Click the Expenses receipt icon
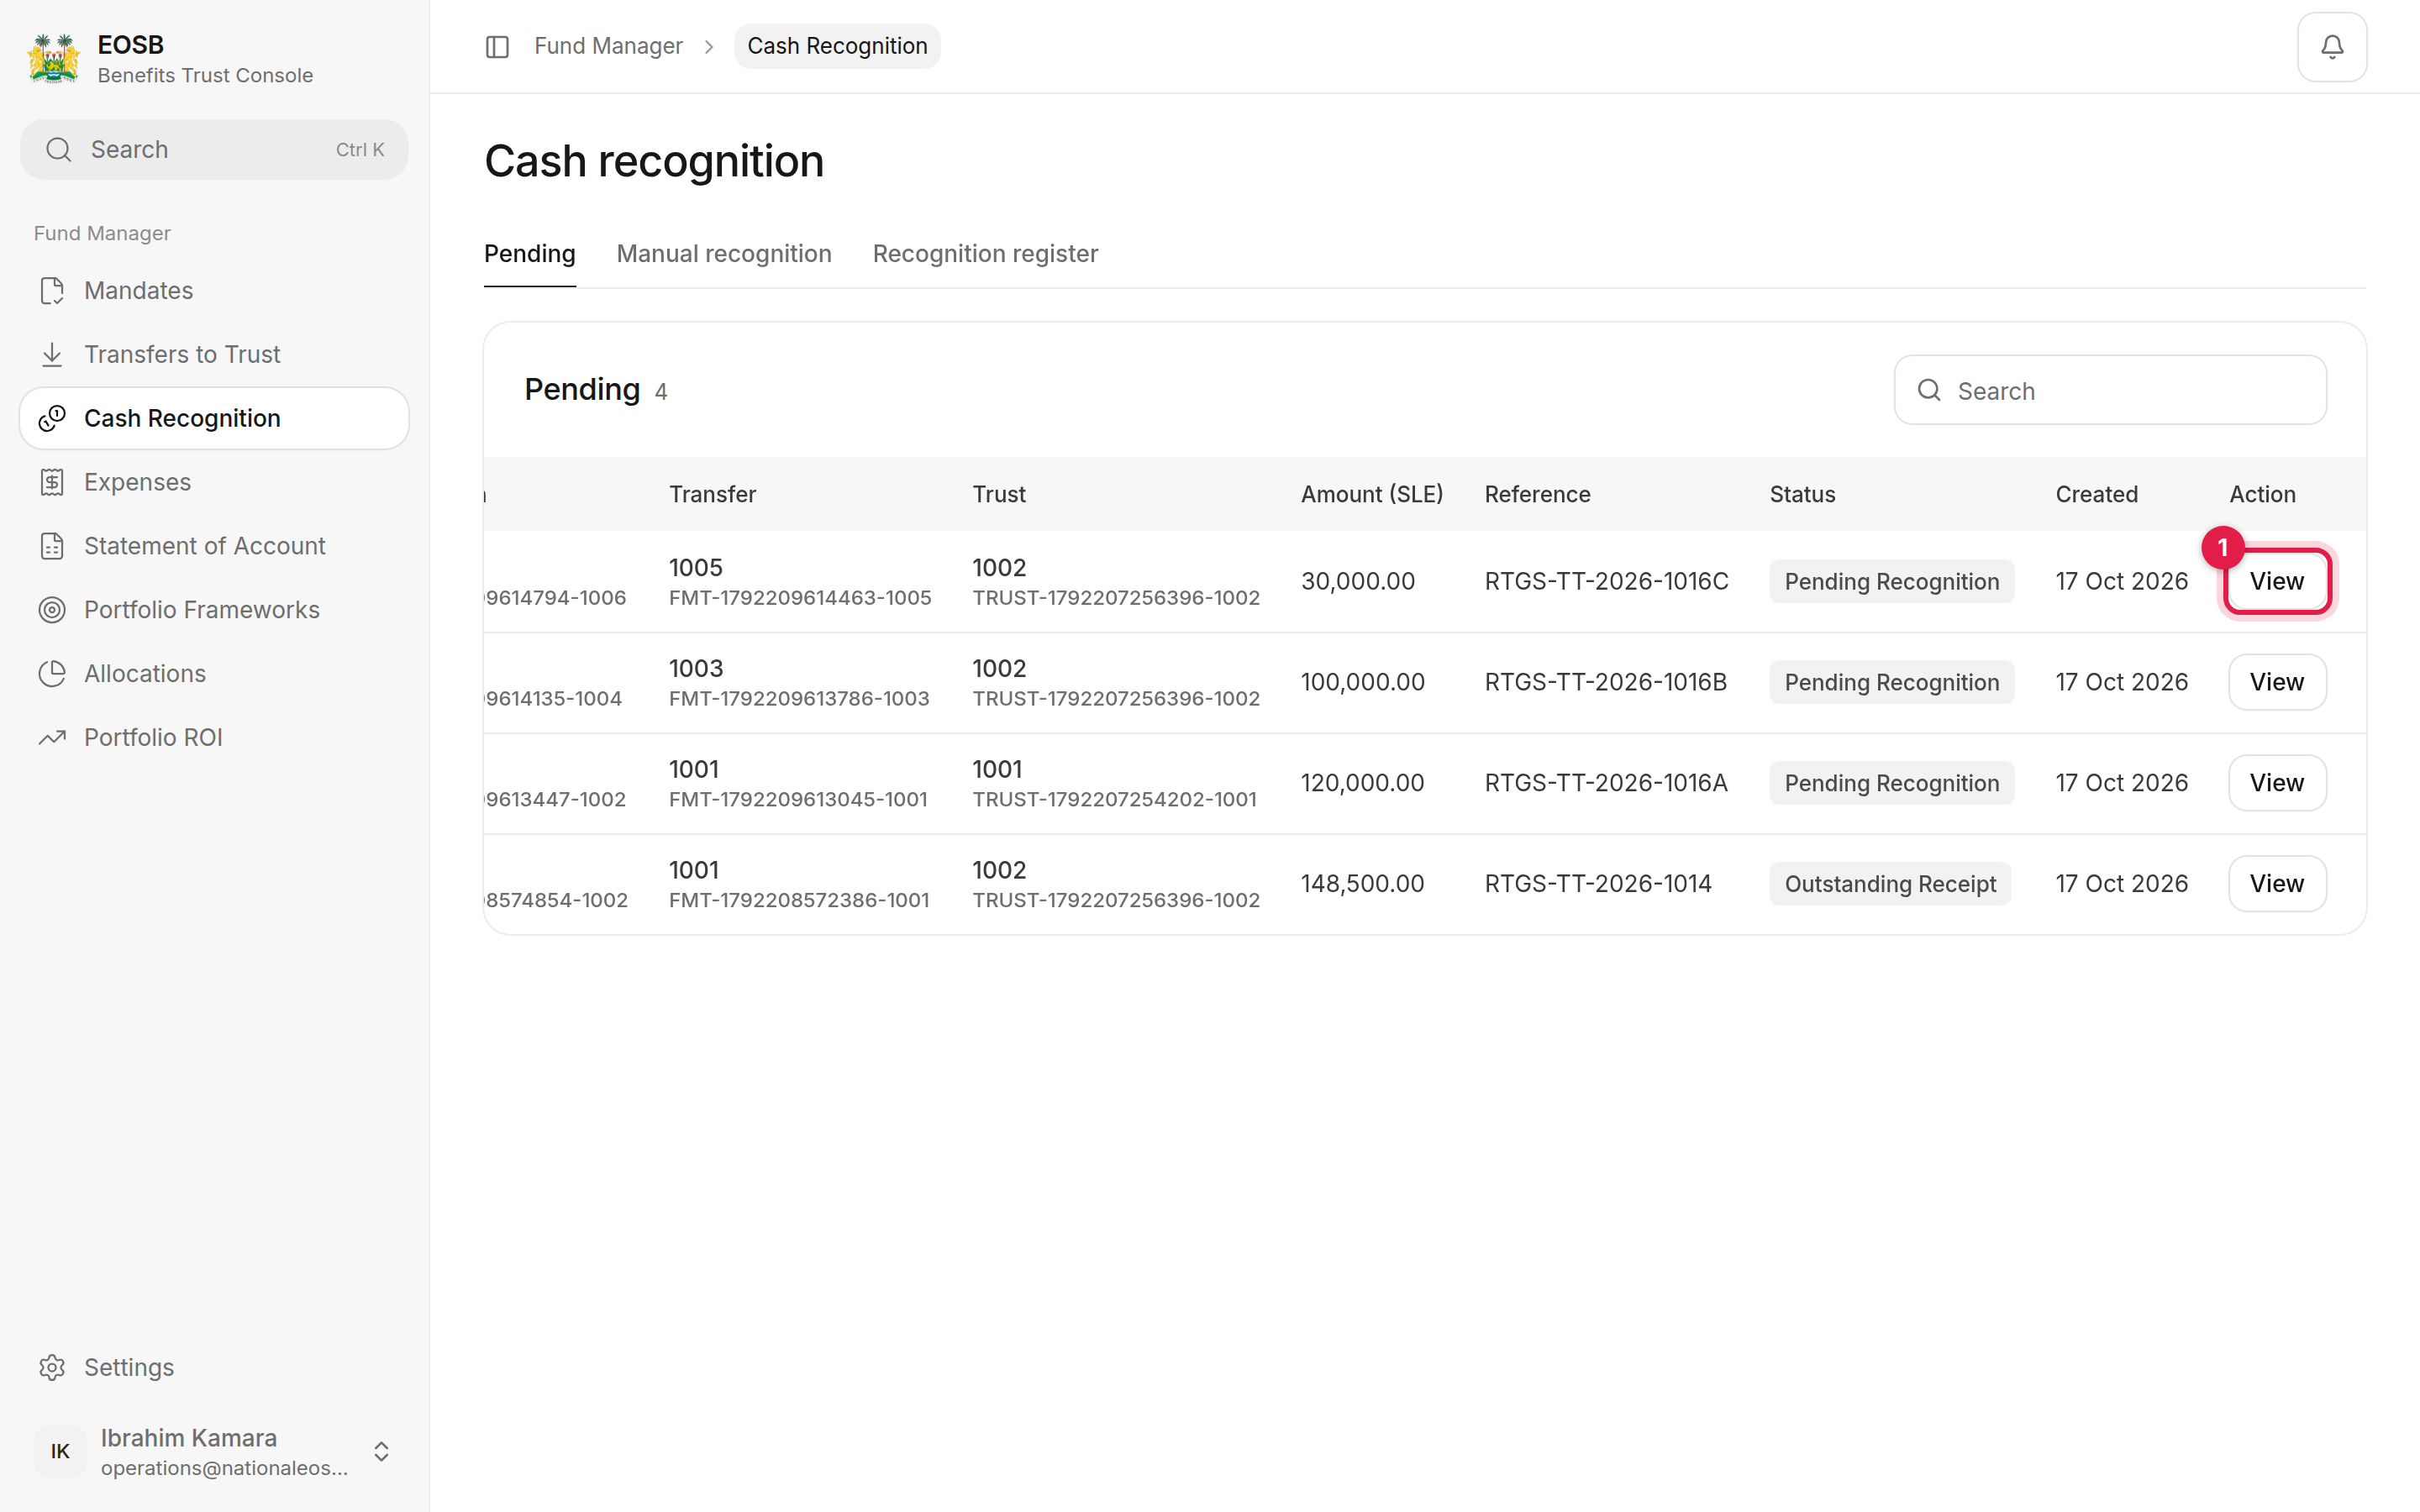The image size is (2420, 1512). point(52,482)
